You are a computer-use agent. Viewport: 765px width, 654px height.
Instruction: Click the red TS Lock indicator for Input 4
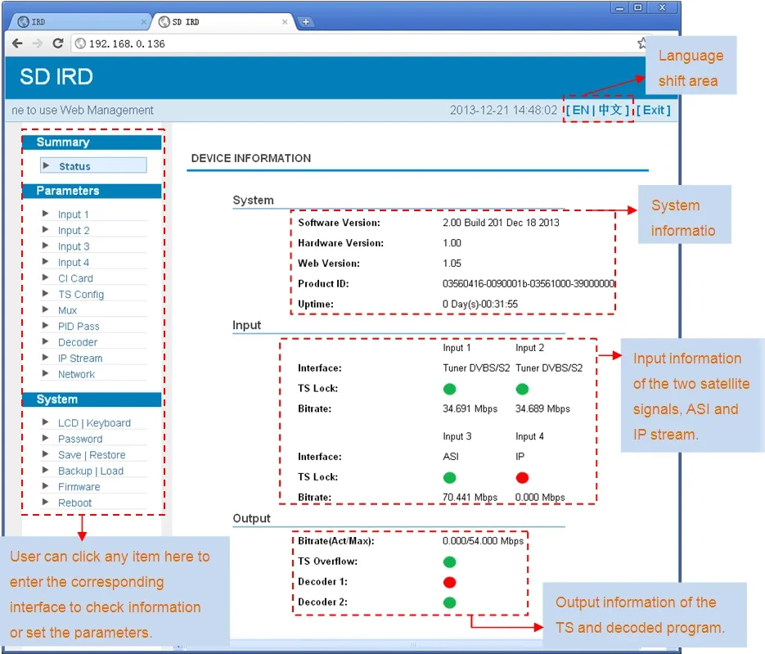pyautogui.click(x=522, y=477)
